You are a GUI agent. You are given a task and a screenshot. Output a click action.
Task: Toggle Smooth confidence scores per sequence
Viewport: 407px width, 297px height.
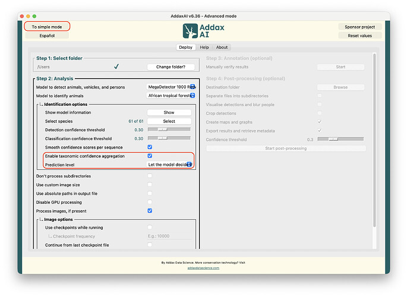pyautogui.click(x=150, y=147)
